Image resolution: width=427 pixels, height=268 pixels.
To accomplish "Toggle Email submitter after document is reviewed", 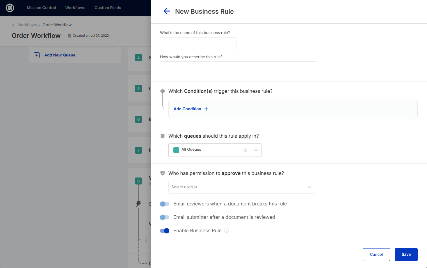I will [165, 217].
